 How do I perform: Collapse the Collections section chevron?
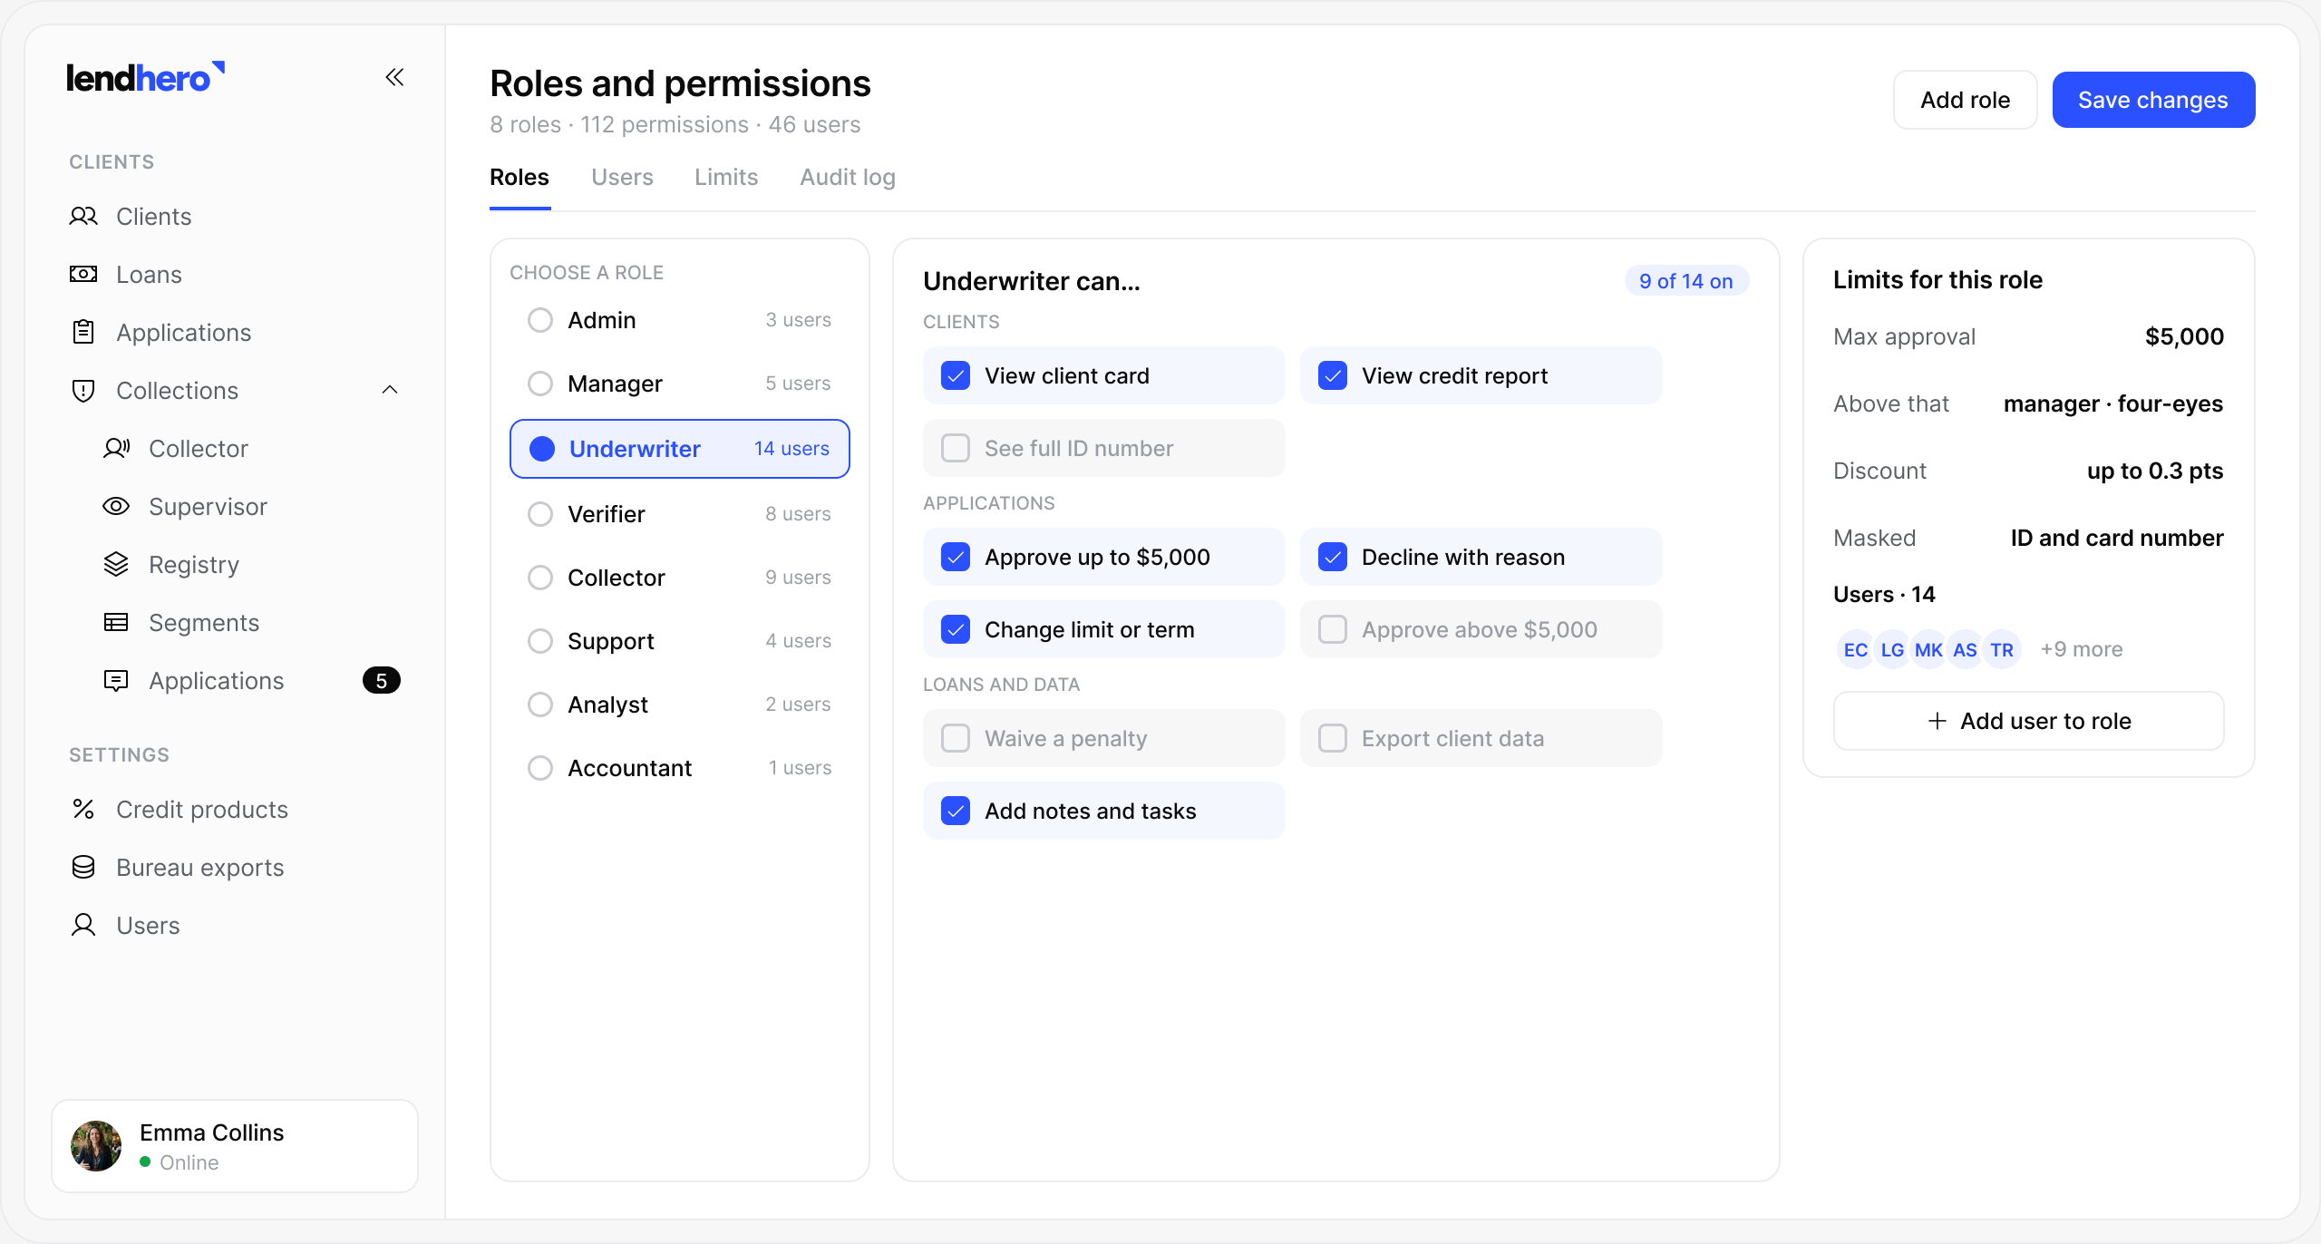tap(390, 390)
